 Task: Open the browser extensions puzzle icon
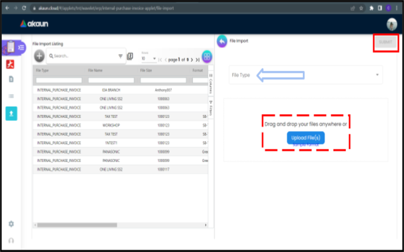[x=371, y=8]
